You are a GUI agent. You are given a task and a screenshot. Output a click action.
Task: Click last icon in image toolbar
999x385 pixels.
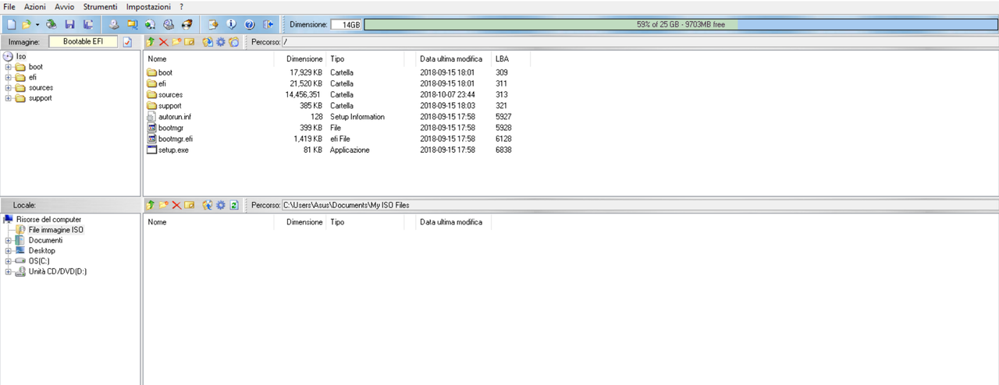[x=233, y=42]
